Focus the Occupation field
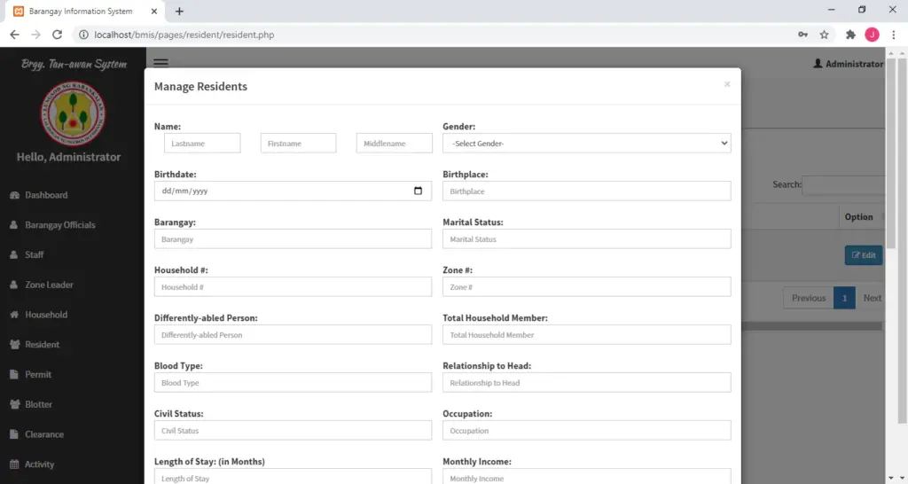Screen dimensions: 908x484 coord(587,430)
